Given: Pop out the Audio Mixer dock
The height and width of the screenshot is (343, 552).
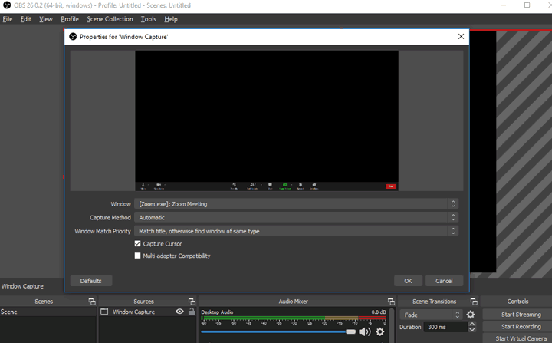Looking at the screenshot, I should coord(391,302).
